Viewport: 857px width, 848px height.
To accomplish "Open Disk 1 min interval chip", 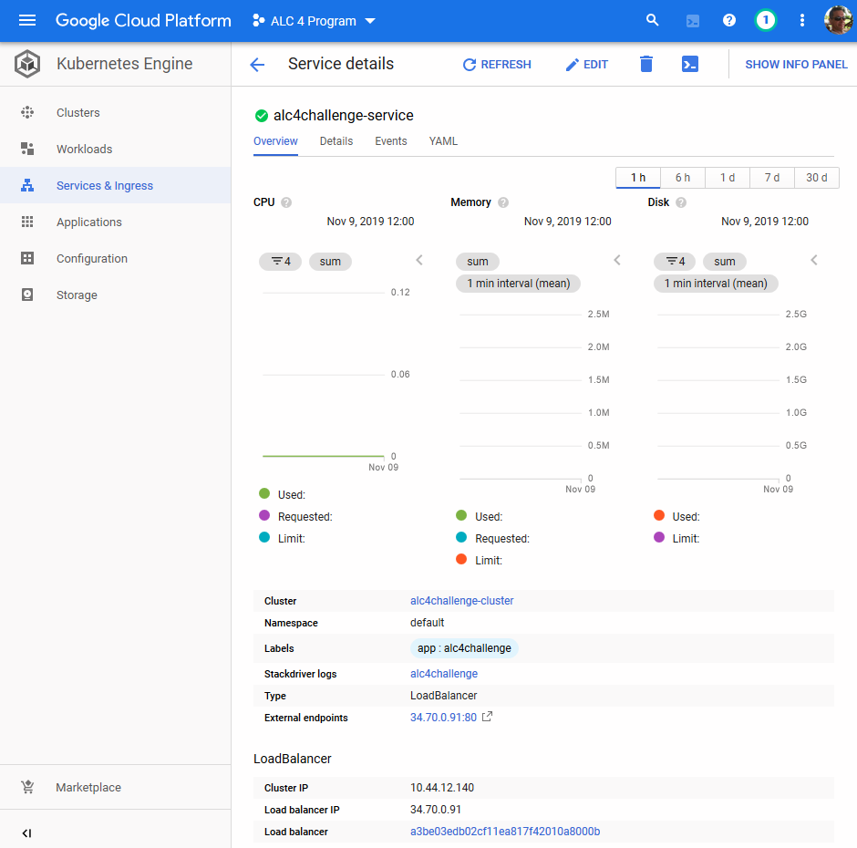I will point(716,284).
